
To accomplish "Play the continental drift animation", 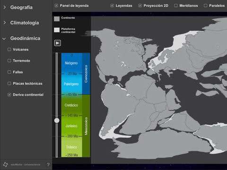I will (x=58, y=43).
